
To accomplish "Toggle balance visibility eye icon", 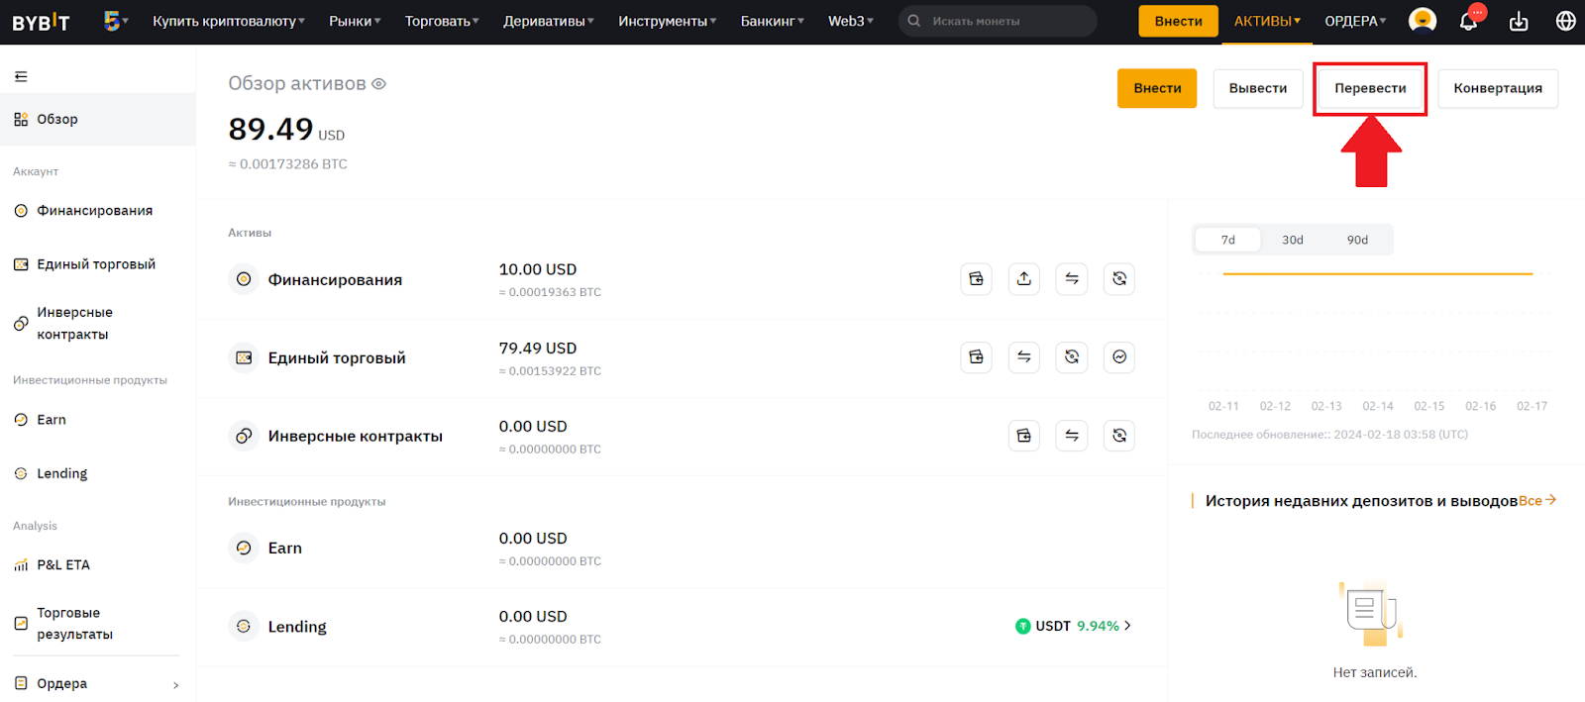I will coord(378,84).
